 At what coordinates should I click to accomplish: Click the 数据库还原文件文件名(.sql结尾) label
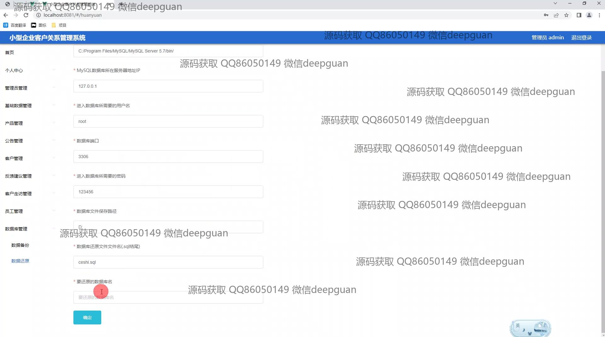108,246
